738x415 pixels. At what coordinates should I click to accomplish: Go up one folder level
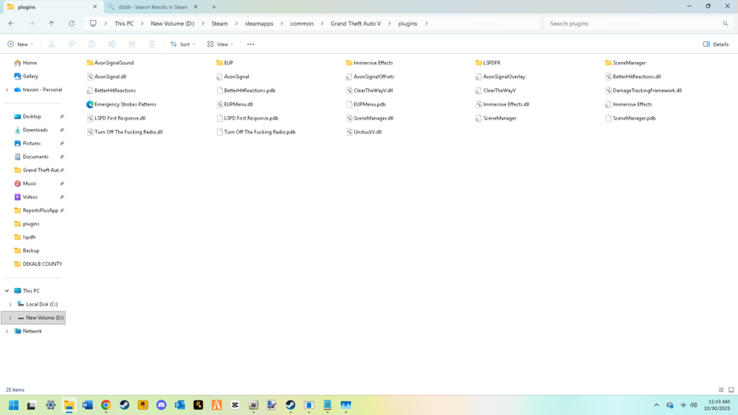tap(52, 24)
